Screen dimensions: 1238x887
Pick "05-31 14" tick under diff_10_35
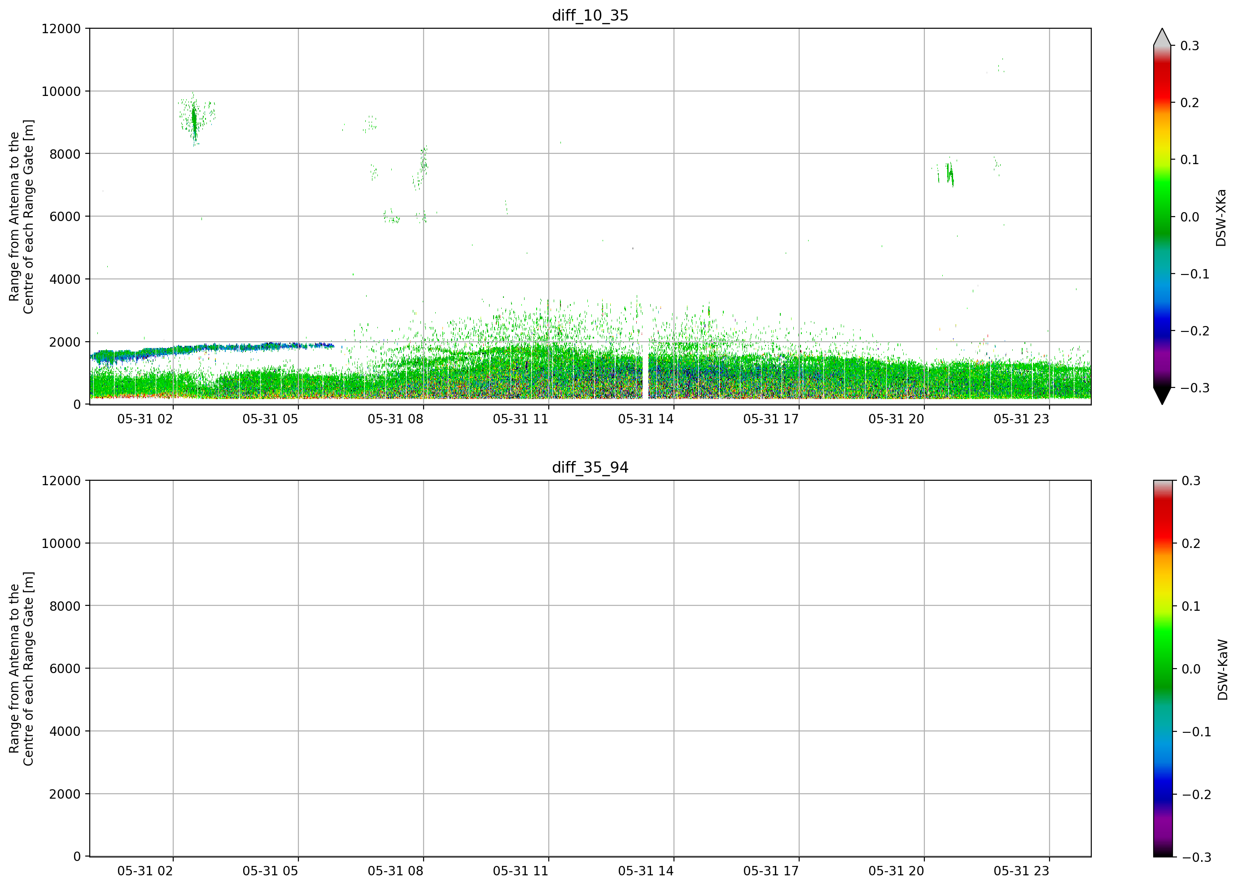click(x=646, y=419)
